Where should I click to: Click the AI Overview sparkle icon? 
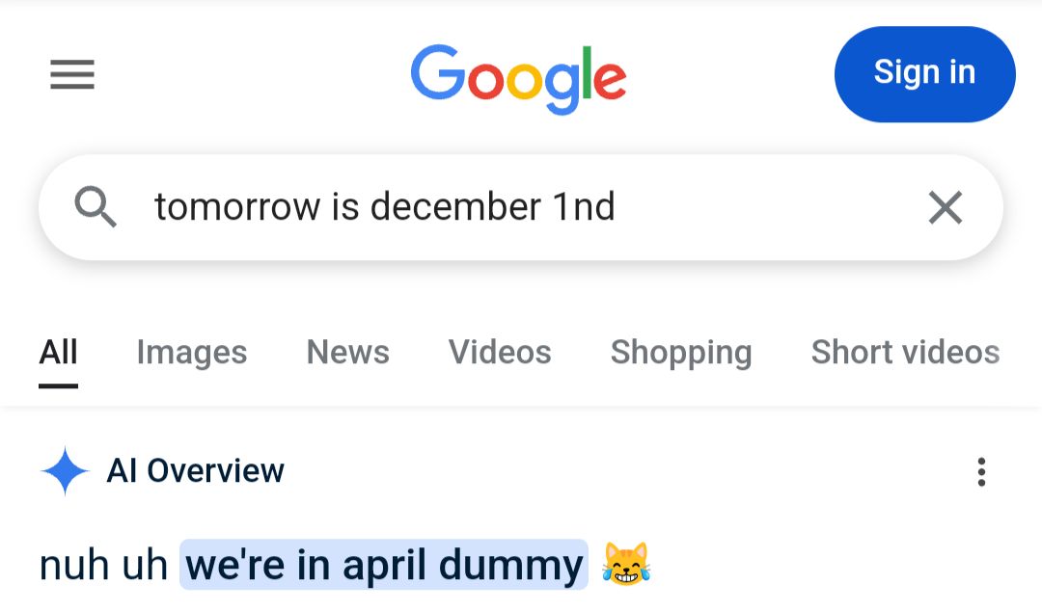coord(65,471)
